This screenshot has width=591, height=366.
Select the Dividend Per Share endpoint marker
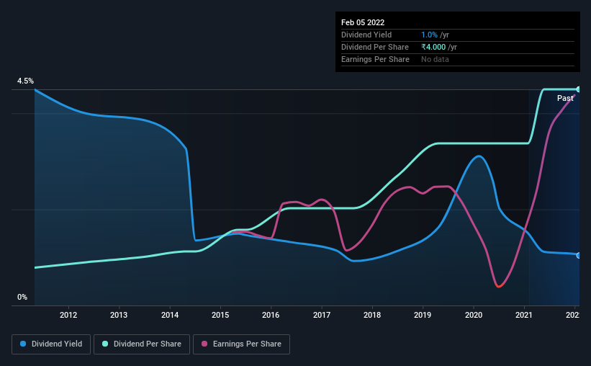(578, 89)
